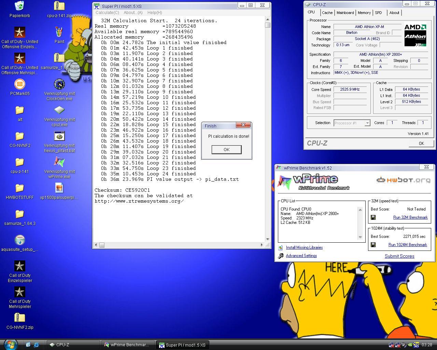This screenshot has height=350, width=437.
Task: Open the CG-NVNF2.zip archive
Action: (20, 318)
